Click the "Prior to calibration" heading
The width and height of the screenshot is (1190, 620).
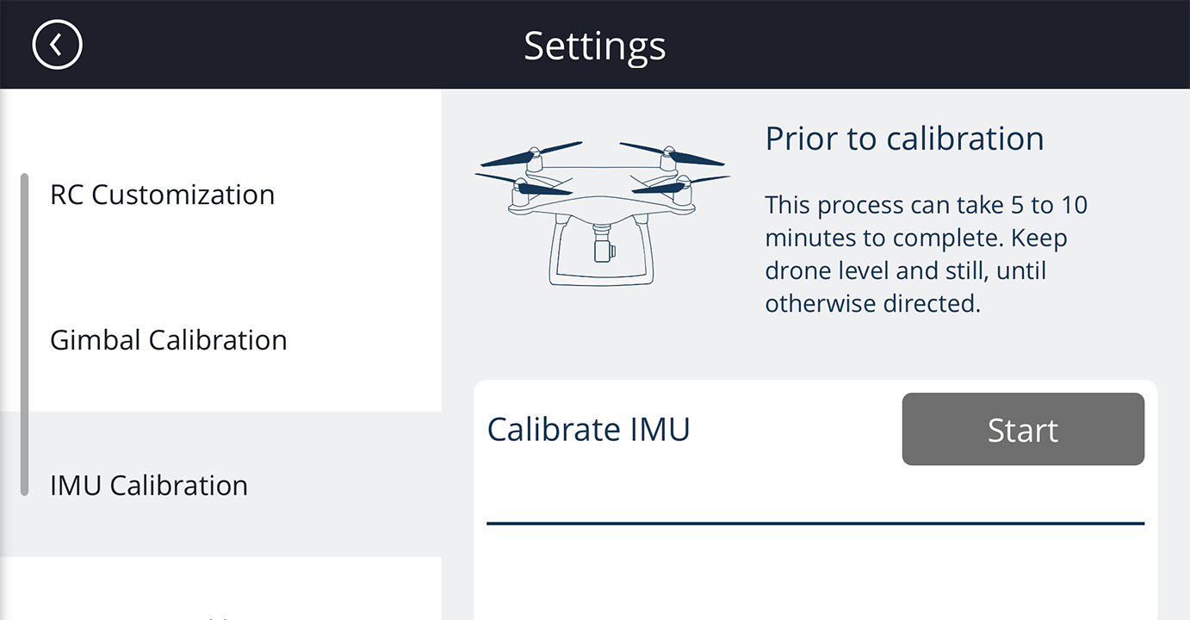[905, 138]
